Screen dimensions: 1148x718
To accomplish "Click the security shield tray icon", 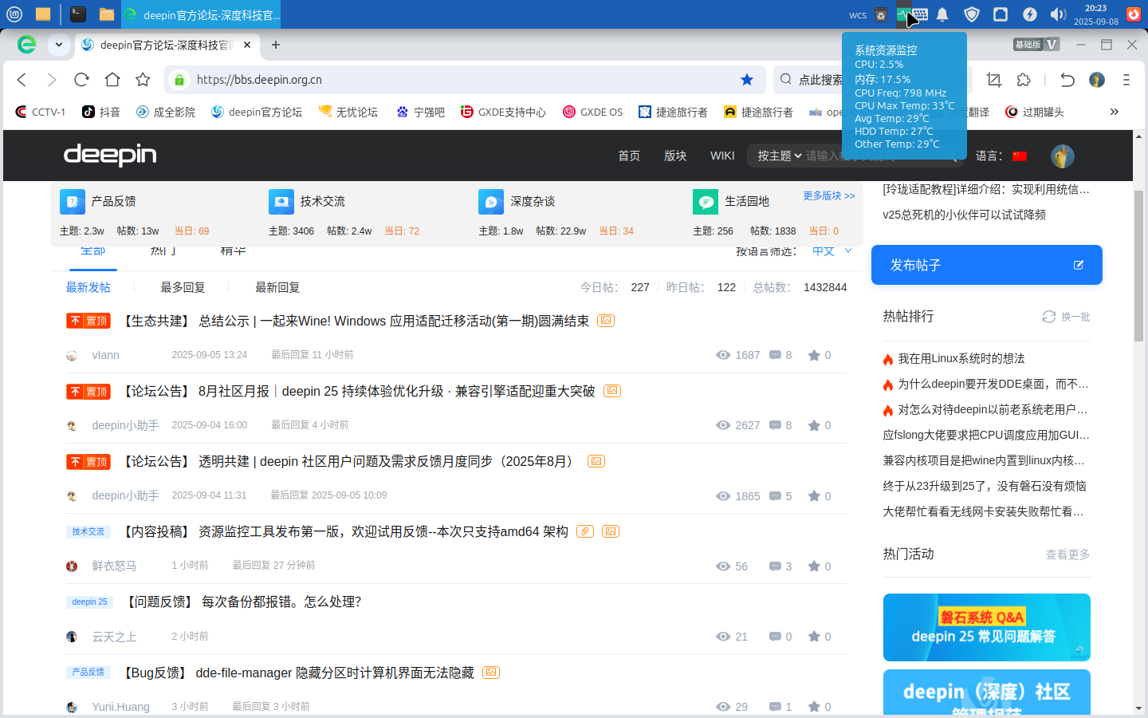I will [972, 14].
